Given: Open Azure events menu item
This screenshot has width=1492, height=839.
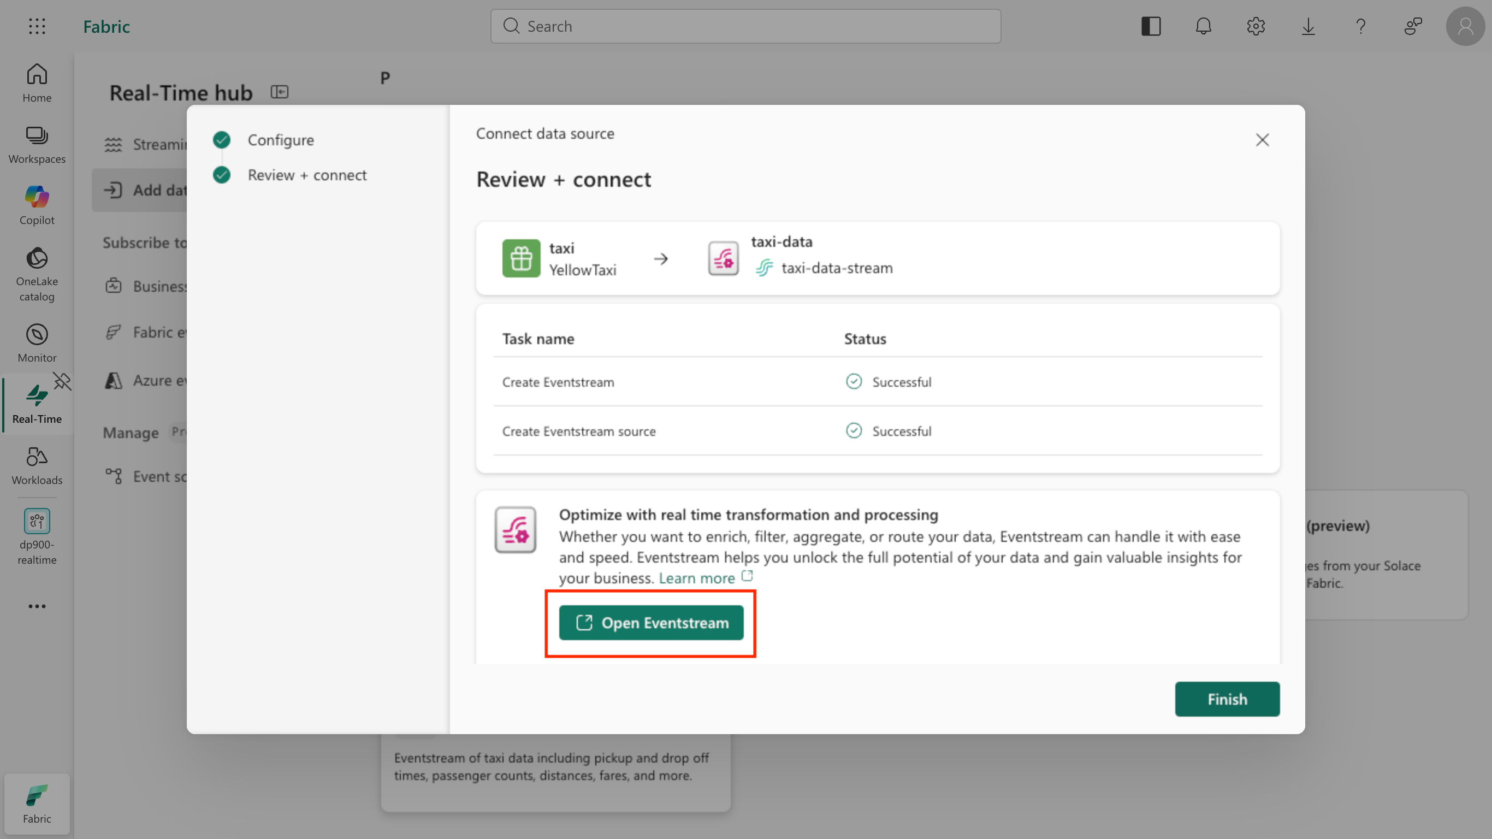Looking at the screenshot, I should click(x=145, y=380).
